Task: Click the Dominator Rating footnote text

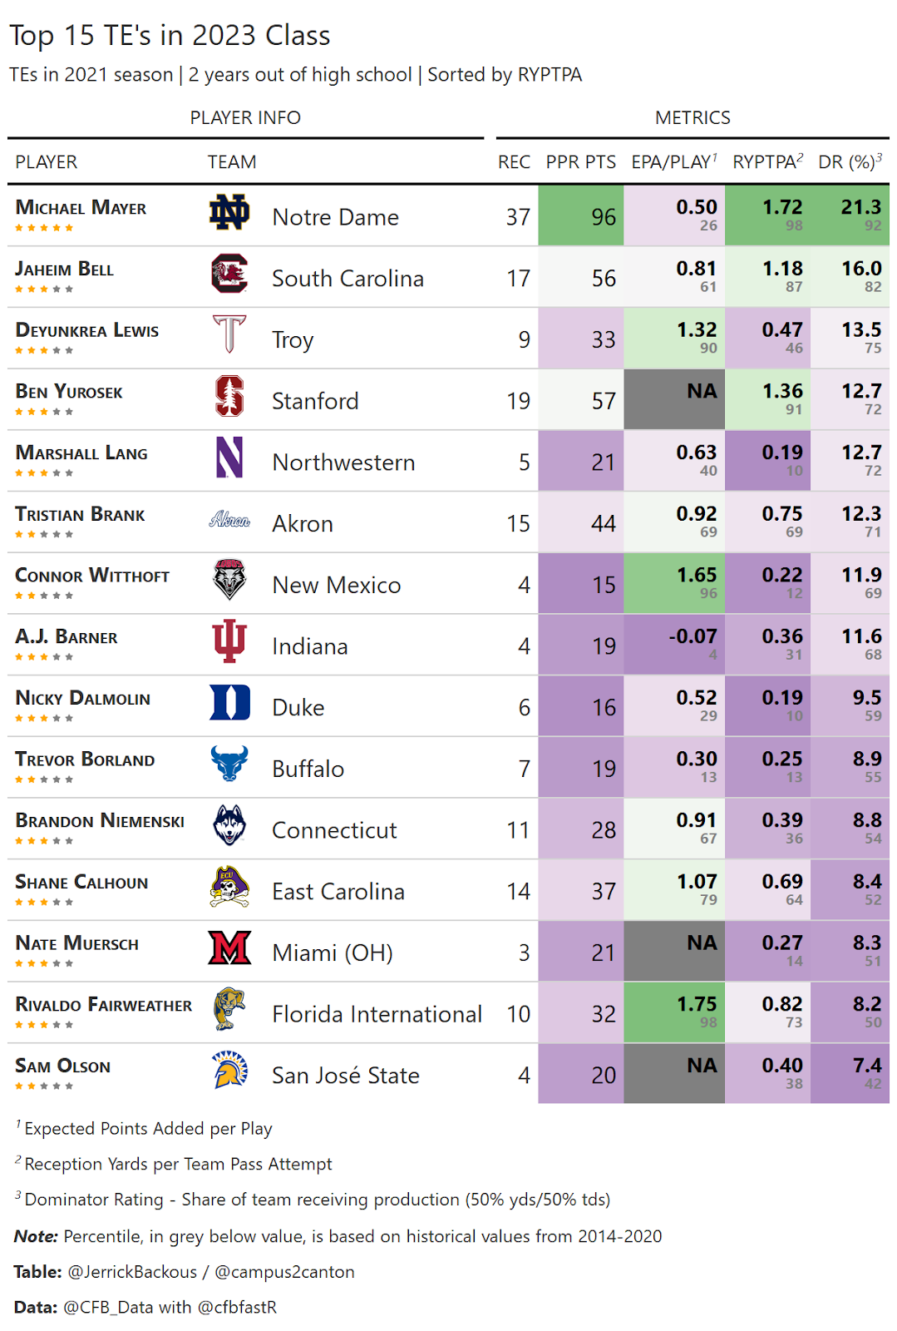Action: coord(317,1200)
